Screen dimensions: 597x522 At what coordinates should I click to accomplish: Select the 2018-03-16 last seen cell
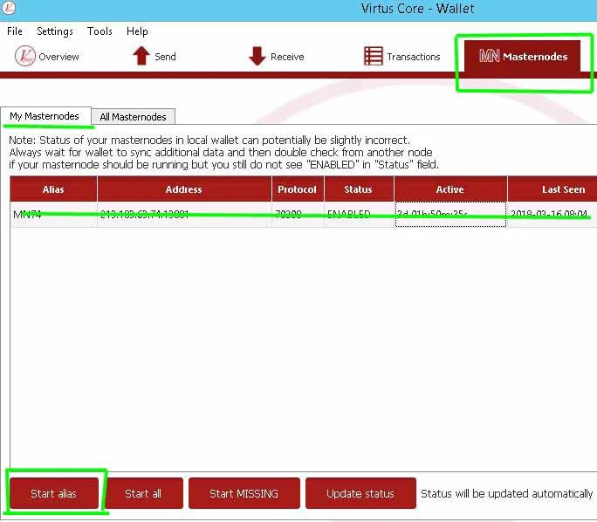pyautogui.click(x=552, y=215)
